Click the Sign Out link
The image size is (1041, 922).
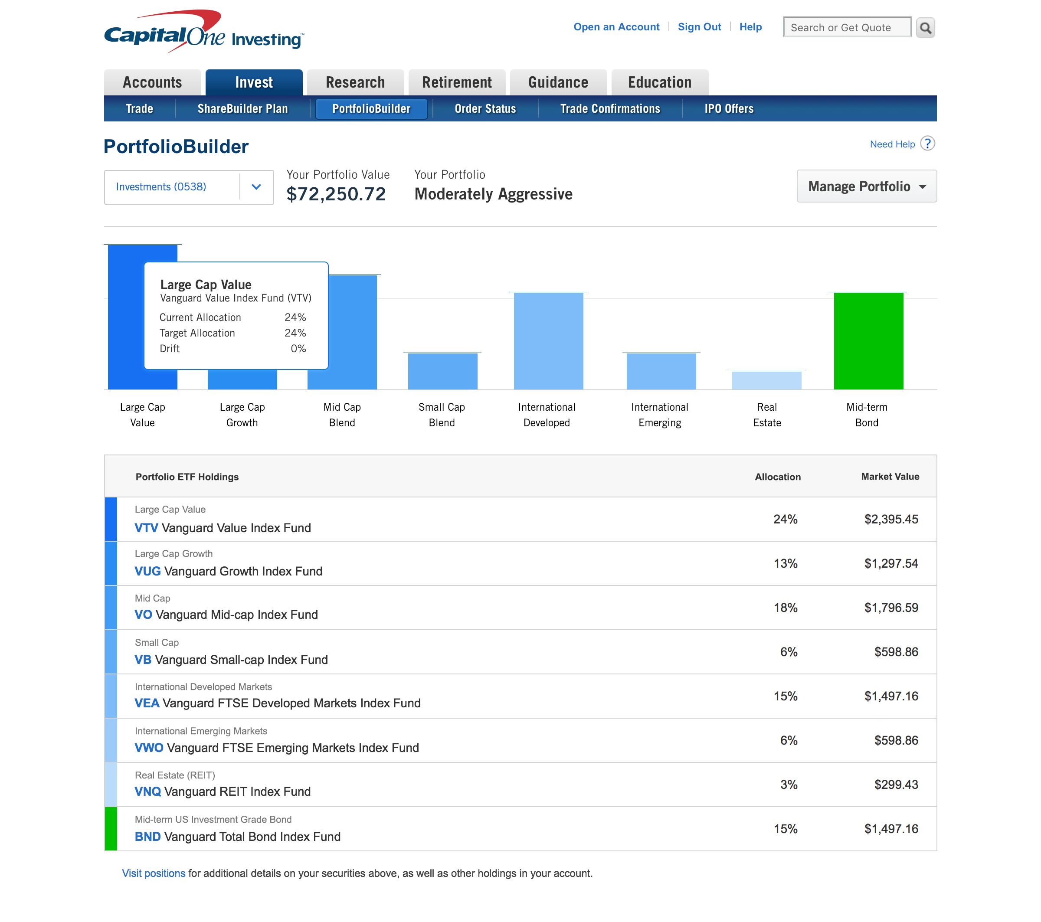[x=699, y=27]
